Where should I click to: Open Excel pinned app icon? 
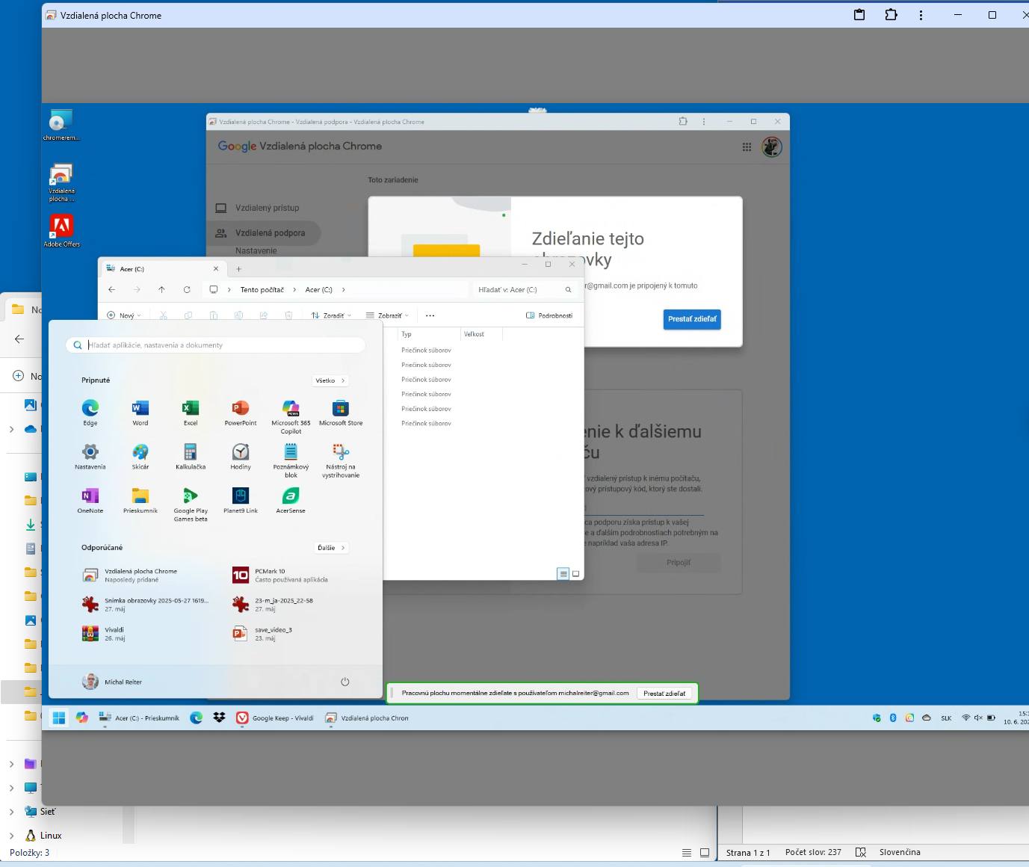click(191, 409)
